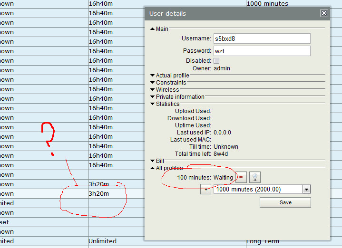Toggle the Statistics section
The image size is (342, 248).
153,104
